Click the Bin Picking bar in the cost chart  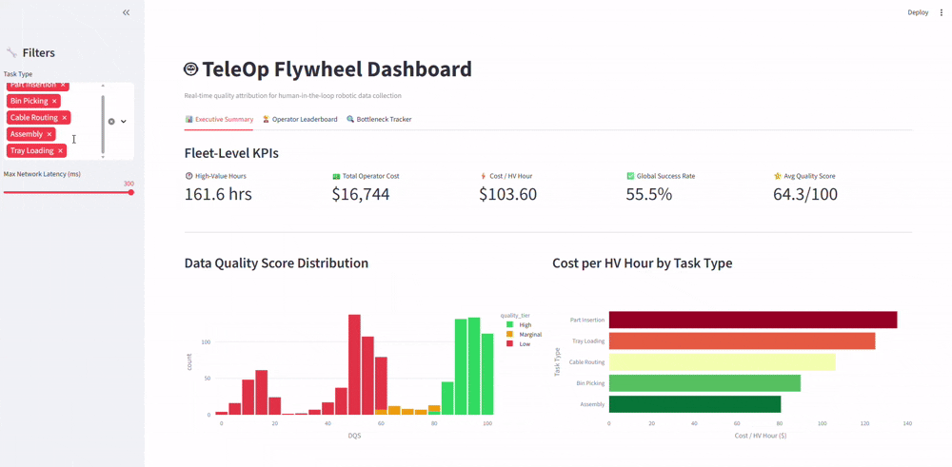pyautogui.click(x=704, y=383)
